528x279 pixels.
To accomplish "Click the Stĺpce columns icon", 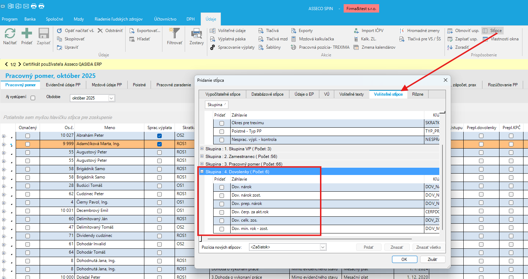I will tap(485, 31).
